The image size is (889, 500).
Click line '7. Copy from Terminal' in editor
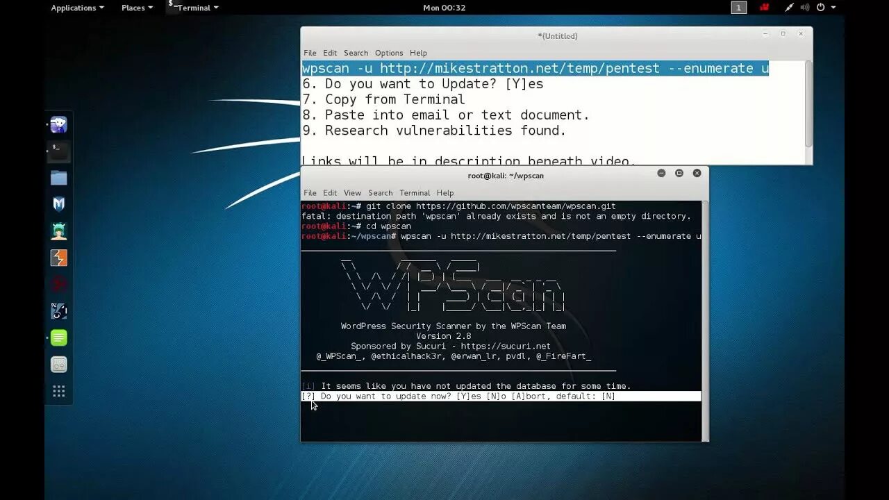coord(383,99)
